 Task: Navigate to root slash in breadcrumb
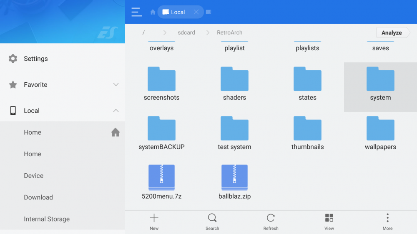pyautogui.click(x=143, y=32)
